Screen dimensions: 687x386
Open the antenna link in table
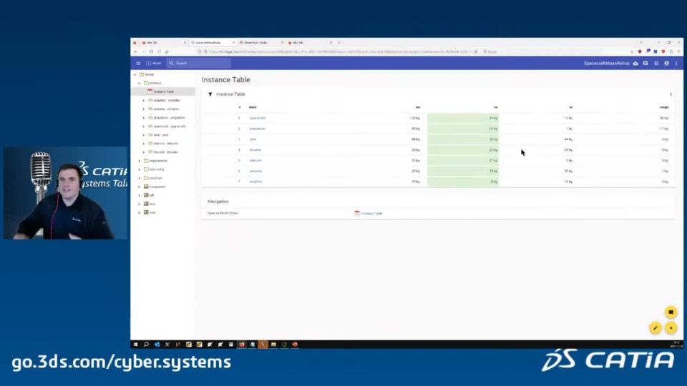point(255,171)
